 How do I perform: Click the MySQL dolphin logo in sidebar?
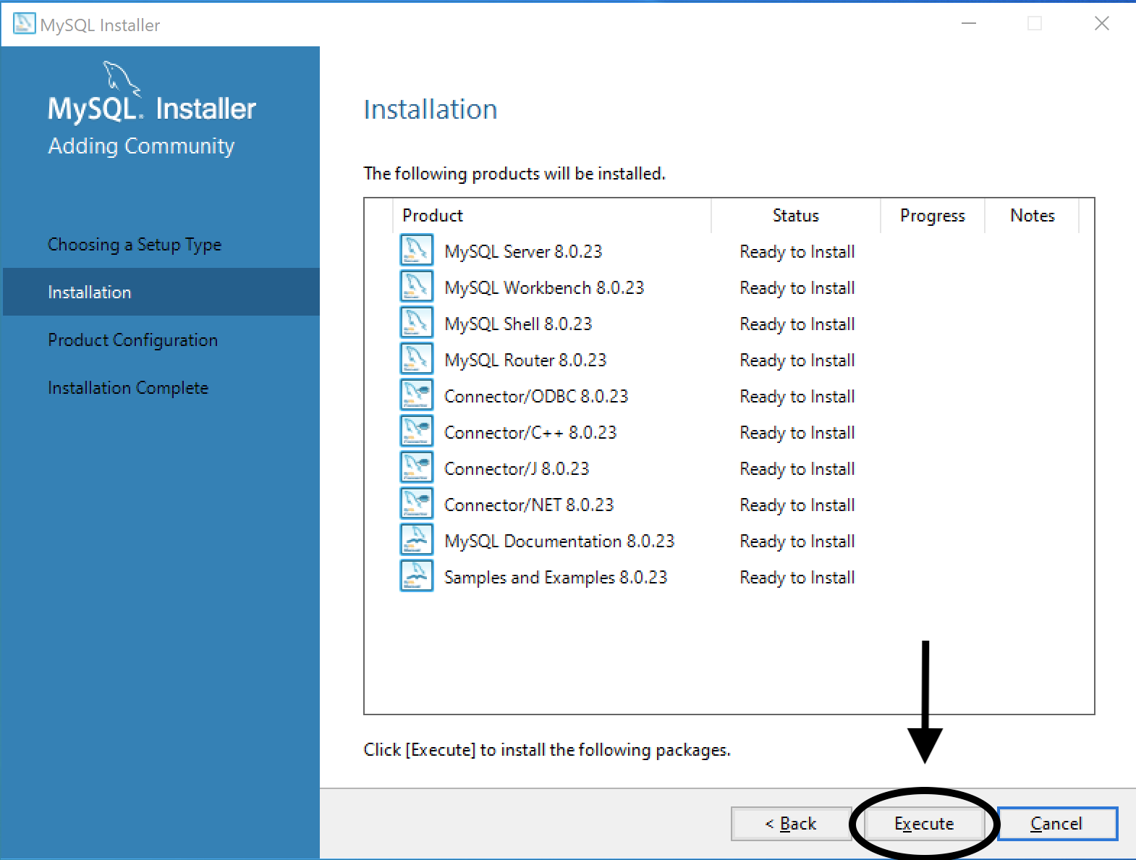[122, 80]
